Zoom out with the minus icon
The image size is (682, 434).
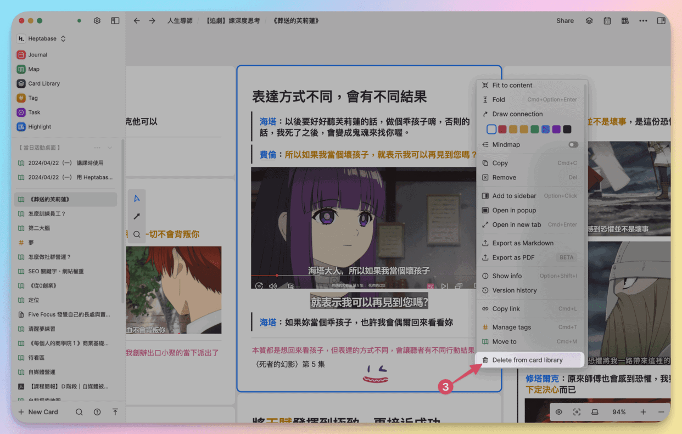coord(661,412)
